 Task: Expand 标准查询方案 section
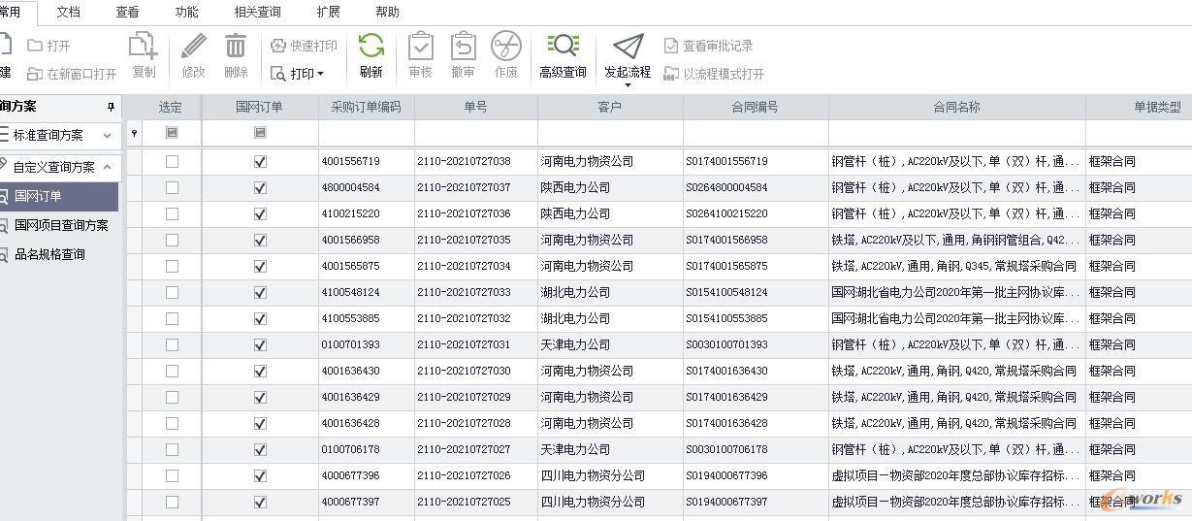(107, 136)
